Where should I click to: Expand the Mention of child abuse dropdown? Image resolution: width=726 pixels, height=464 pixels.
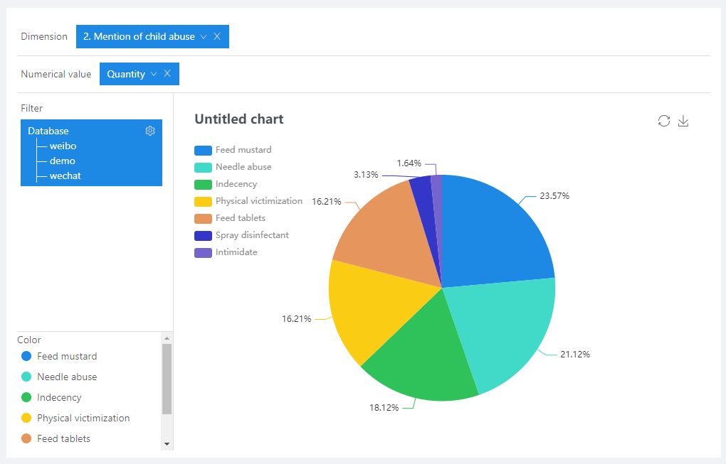pyautogui.click(x=204, y=36)
